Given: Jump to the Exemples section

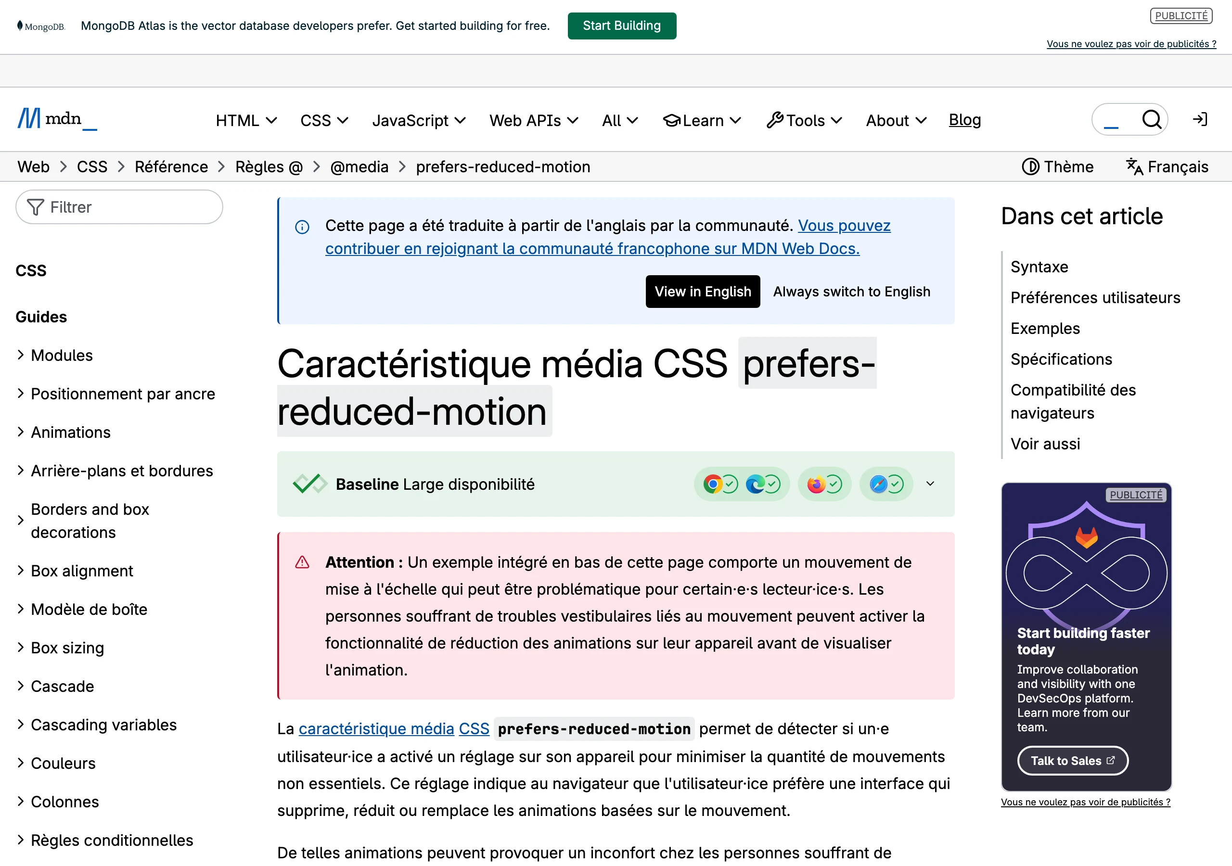Looking at the screenshot, I should click(x=1045, y=329).
